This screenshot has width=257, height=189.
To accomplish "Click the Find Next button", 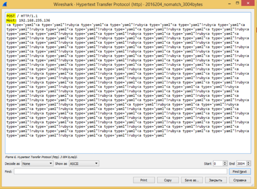I will (240, 171).
